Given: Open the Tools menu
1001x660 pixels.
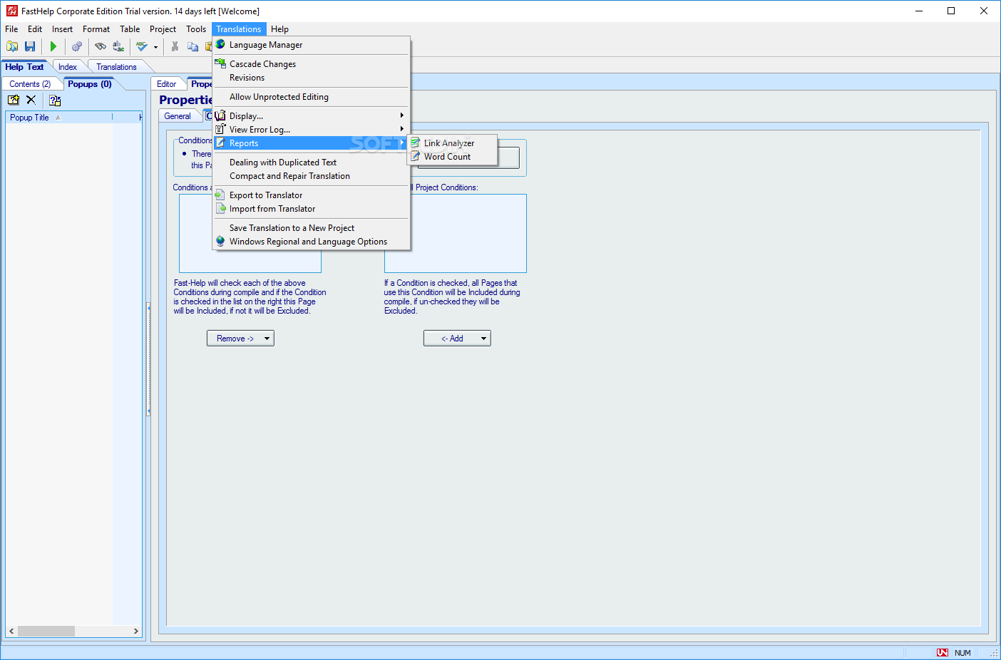Looking at the screenshot, I should pyautogui.click(x=196, y=29).
